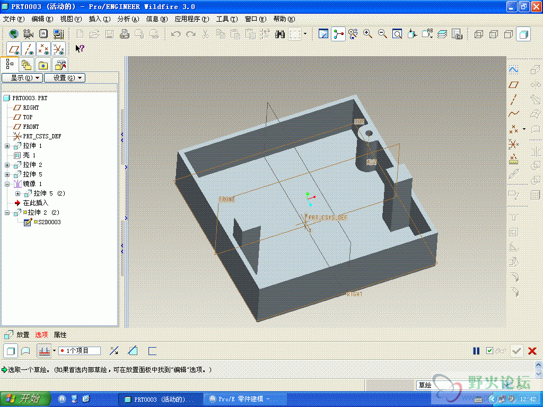Open the 设置 dropdown in the model tree
The width and height of the screenshot is (543, 407).
tap(65, 78)
